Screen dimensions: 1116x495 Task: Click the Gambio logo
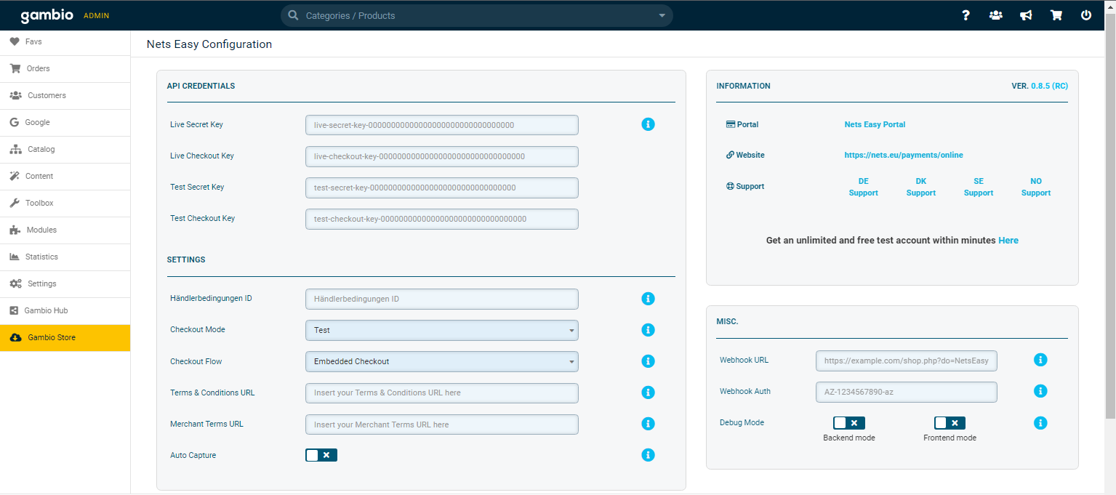[x=48, y=15]
